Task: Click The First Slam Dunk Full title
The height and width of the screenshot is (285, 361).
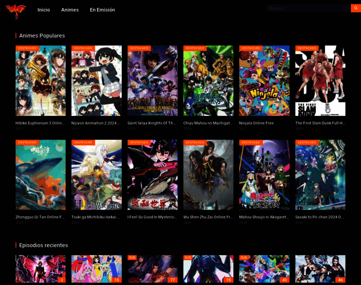Action: point(320,123)
